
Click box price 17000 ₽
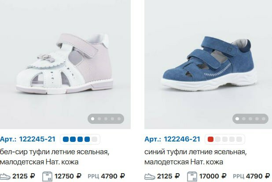tap(213, 176)
